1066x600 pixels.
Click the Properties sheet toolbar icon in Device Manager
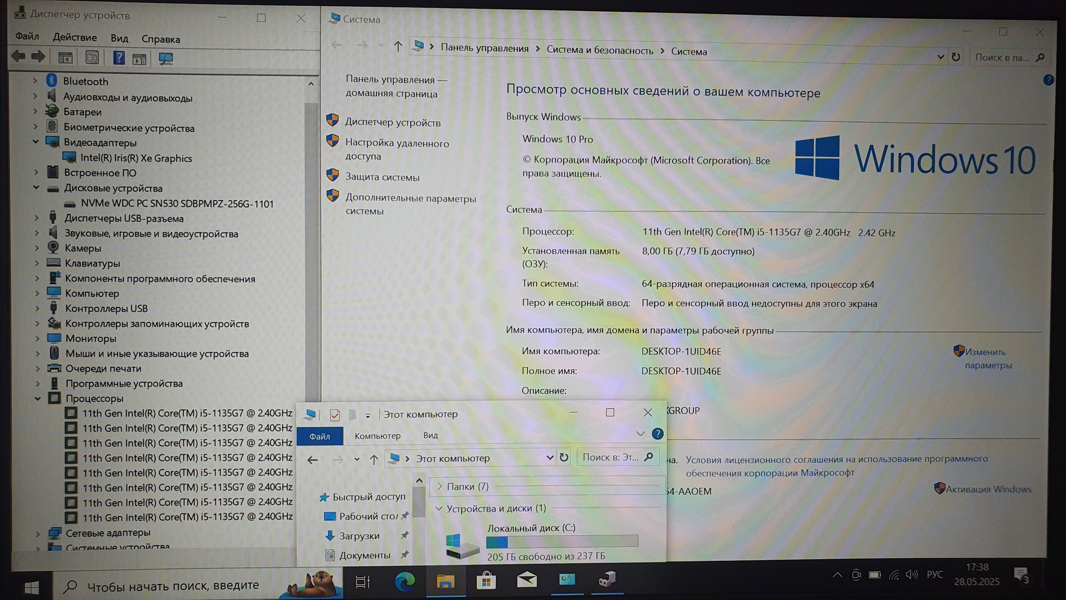pyautogui.click(x=92, y=57)
